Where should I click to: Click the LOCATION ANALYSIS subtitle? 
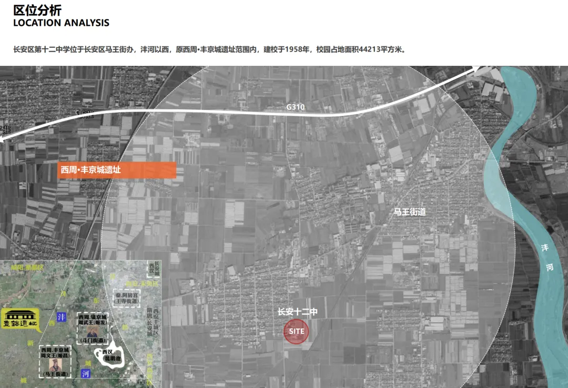pos(61,23)
